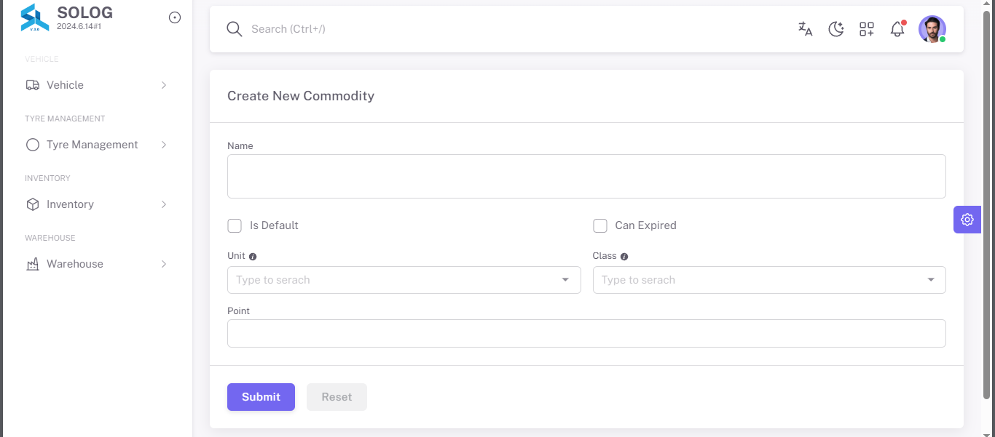Open the Class dropdown arrow
The width and height of the screenshot is (995, 437).
click(931, 280)
